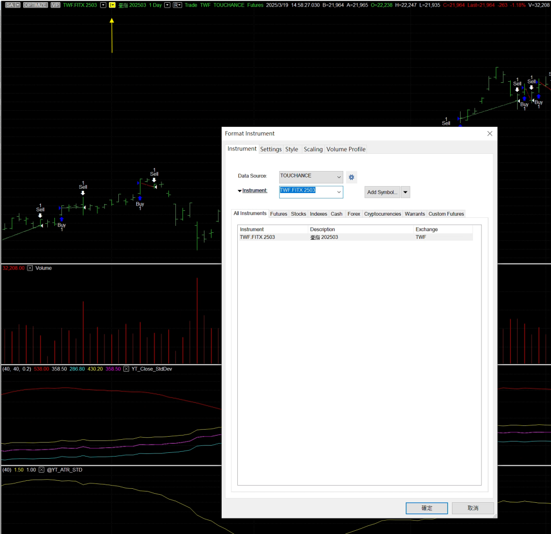Click the yellow up arrow marker on the chart
The image size is (551, 534).
[x=112, y=35]
